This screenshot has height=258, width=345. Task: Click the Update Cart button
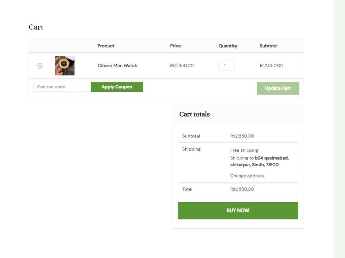[x=278, y=88]
